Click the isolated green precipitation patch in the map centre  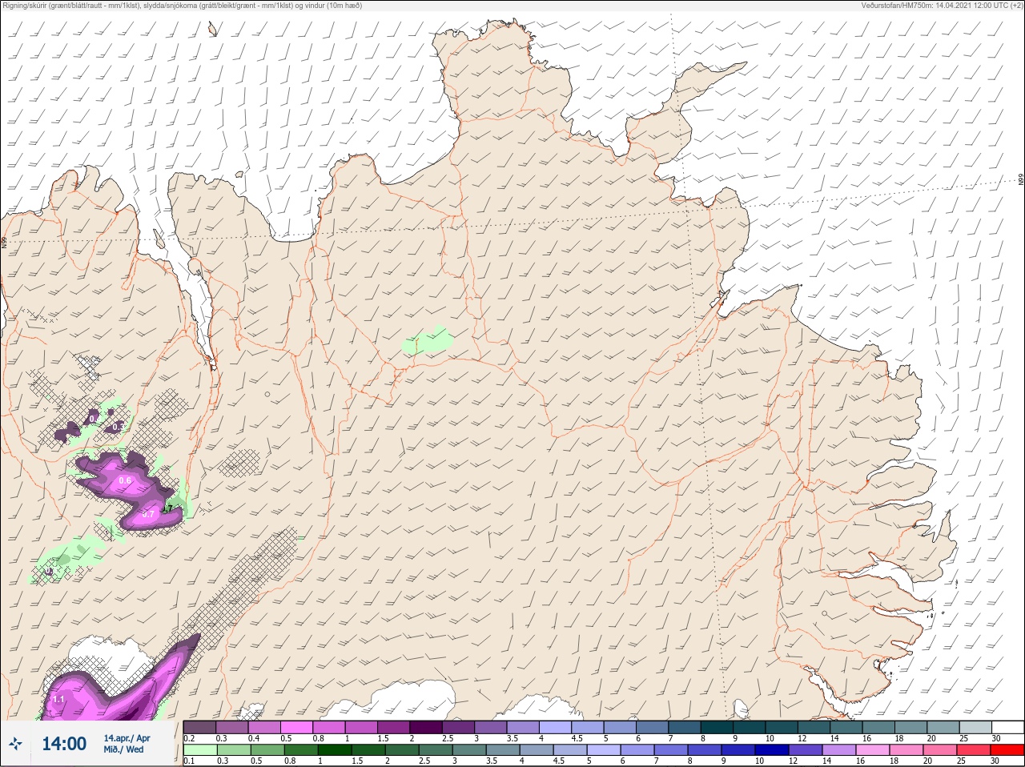pyautogui.click(x=427, y=340)
